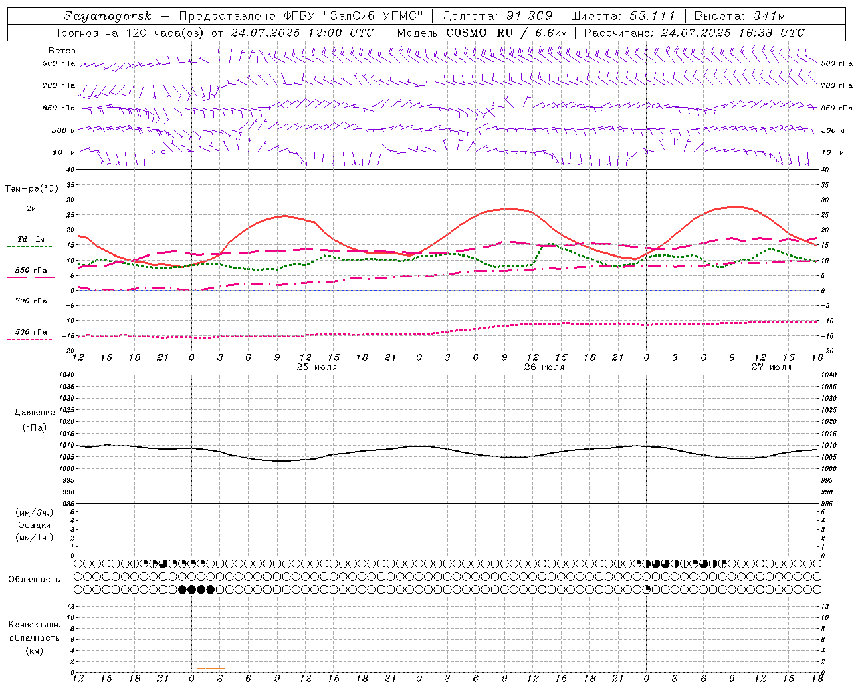856x684 pixels.
Task: Click the (мм/1ч.) precipitation unit label
Action: (x=35, y=538)
